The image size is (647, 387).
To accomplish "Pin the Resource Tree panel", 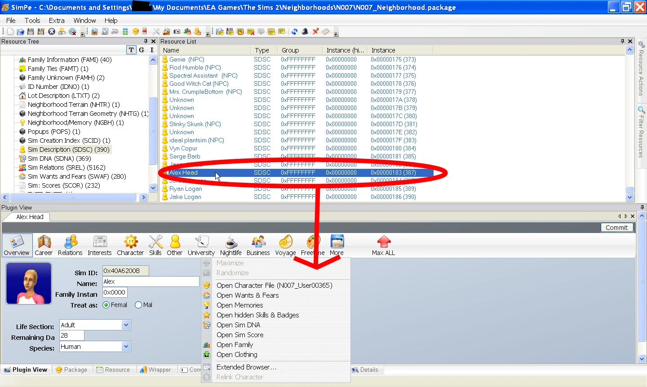I will 146,41.
